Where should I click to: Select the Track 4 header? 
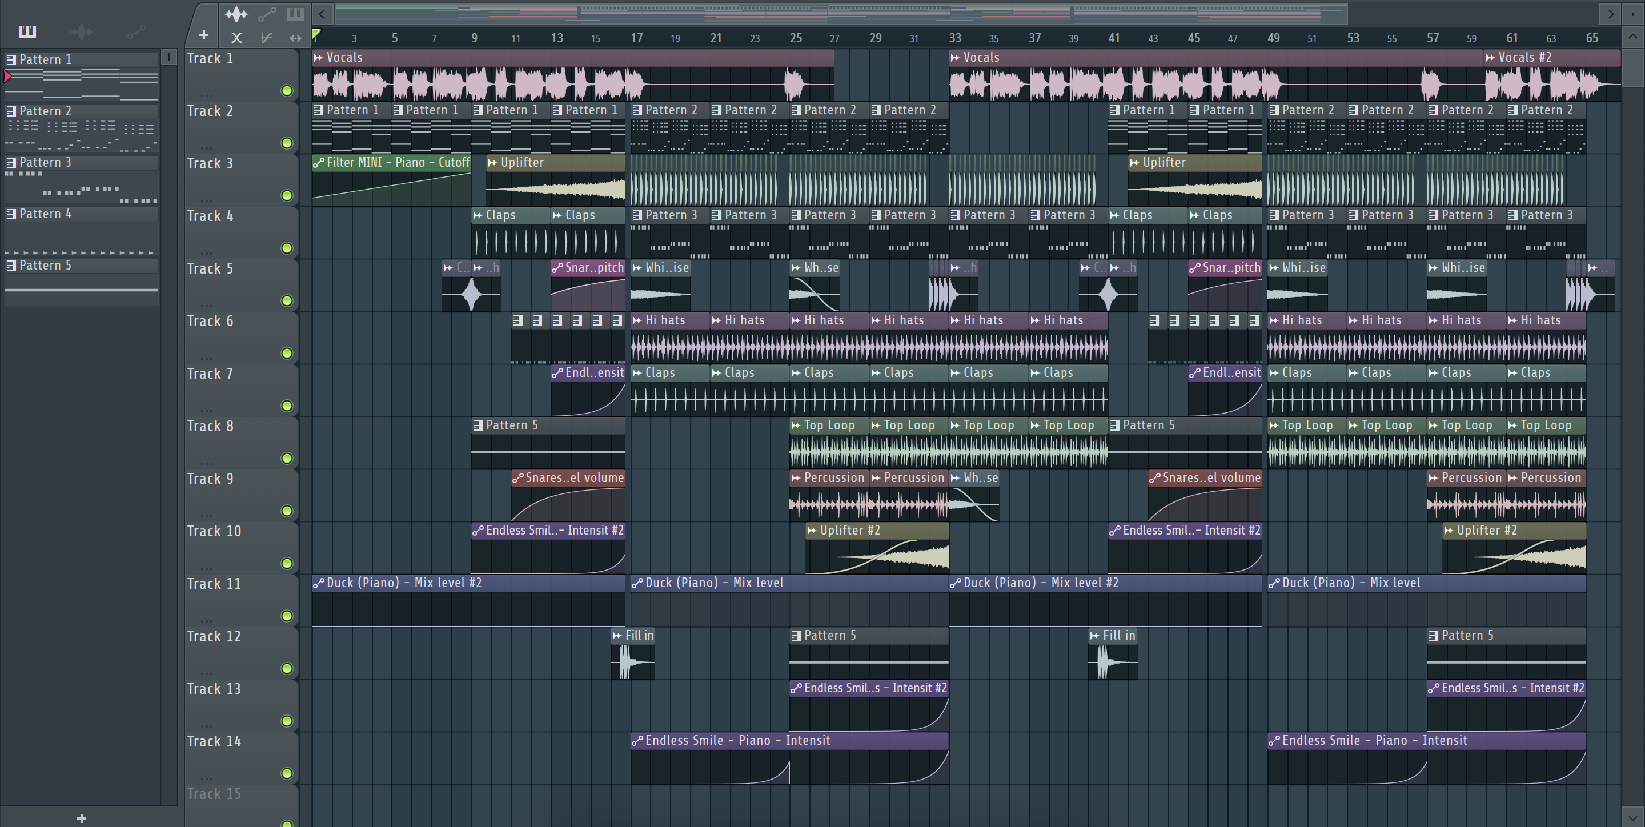click(x=242, y=232)
